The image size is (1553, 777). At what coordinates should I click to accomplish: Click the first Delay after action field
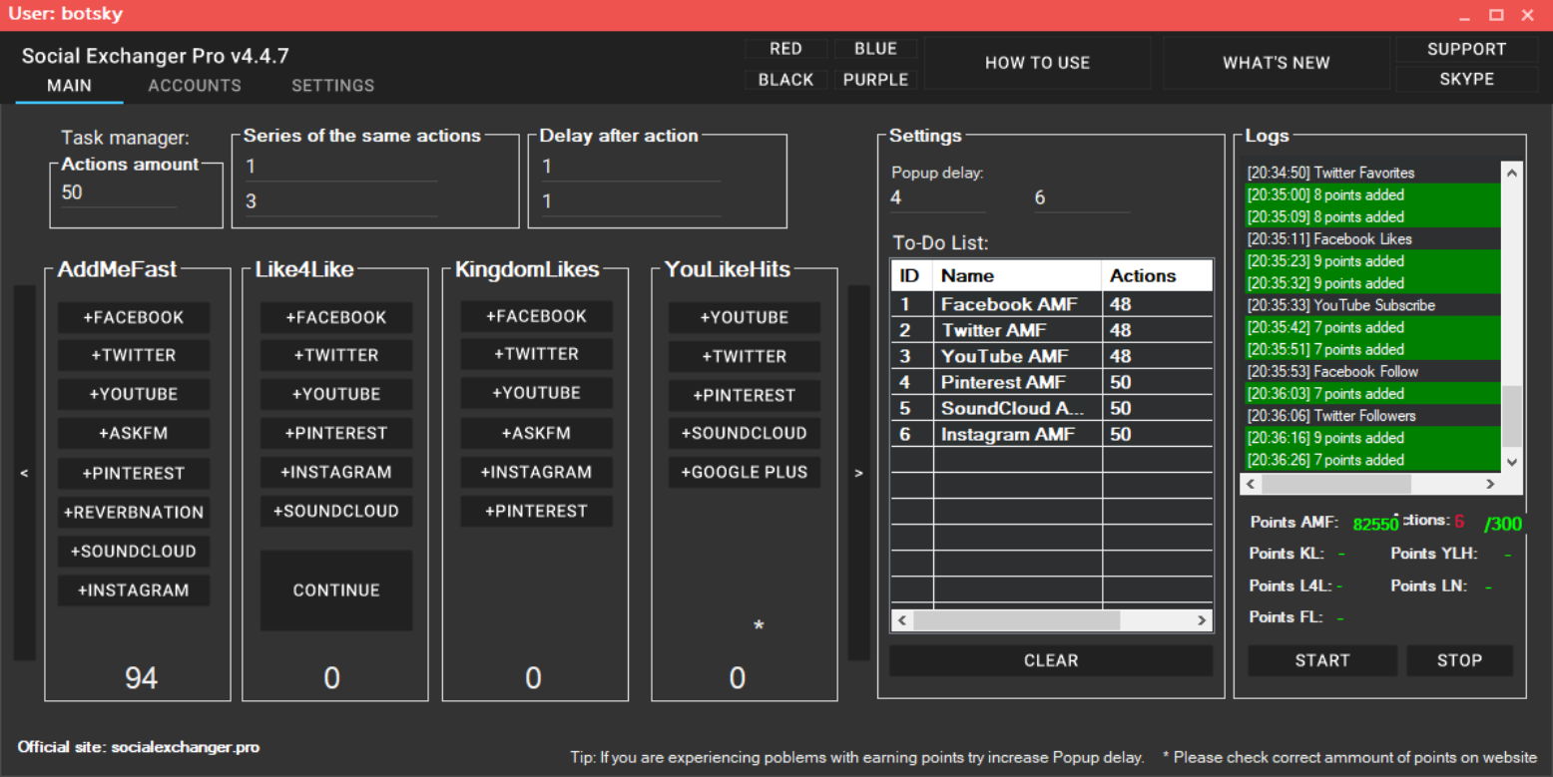point(630,167)
